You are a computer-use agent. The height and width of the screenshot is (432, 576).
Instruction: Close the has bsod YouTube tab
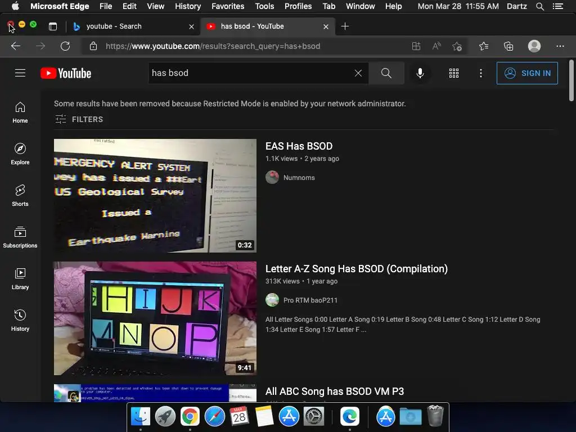326,26
